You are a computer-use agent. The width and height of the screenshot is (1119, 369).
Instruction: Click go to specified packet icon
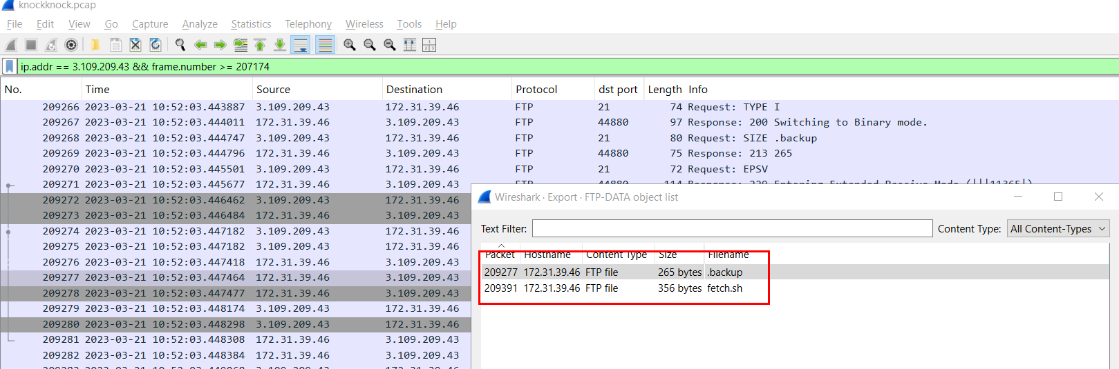coord(241,45)
